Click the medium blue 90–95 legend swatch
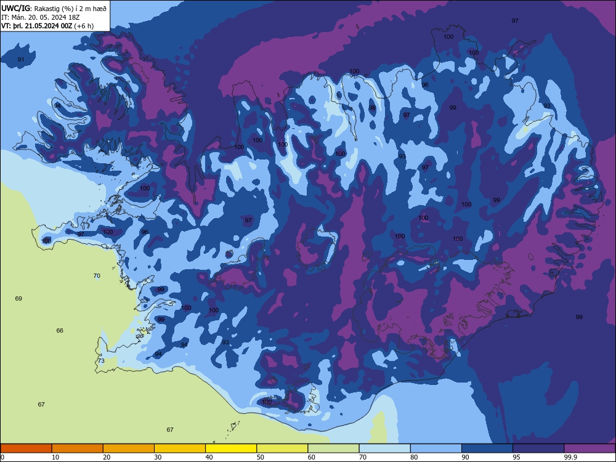The height and width of the screenshot is (462, 616). [x=487, y=448]
